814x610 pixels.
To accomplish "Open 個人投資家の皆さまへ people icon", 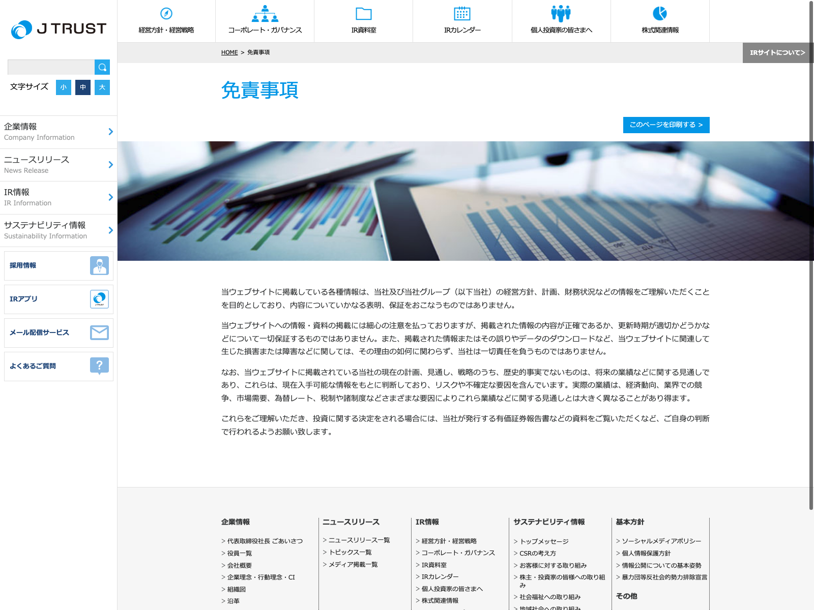I will point(561,14).
